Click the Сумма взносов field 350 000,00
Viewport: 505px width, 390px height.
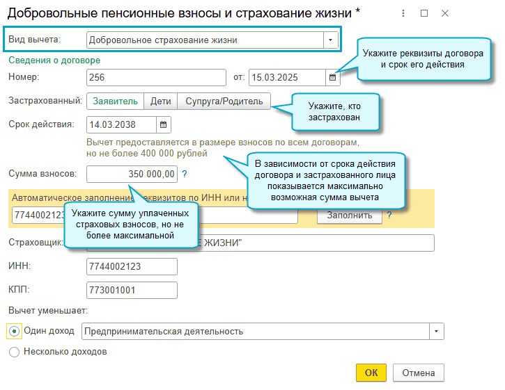tap(132, 174)
